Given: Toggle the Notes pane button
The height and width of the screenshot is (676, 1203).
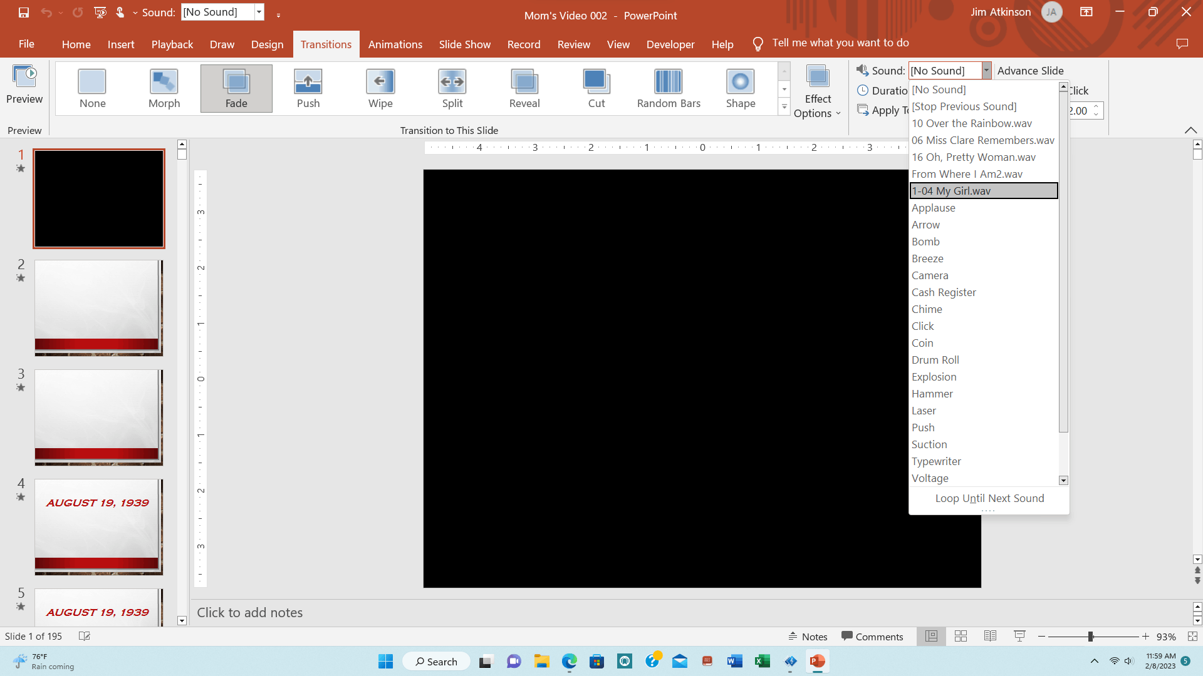Looking at the screenshot, I should point(808,637).
